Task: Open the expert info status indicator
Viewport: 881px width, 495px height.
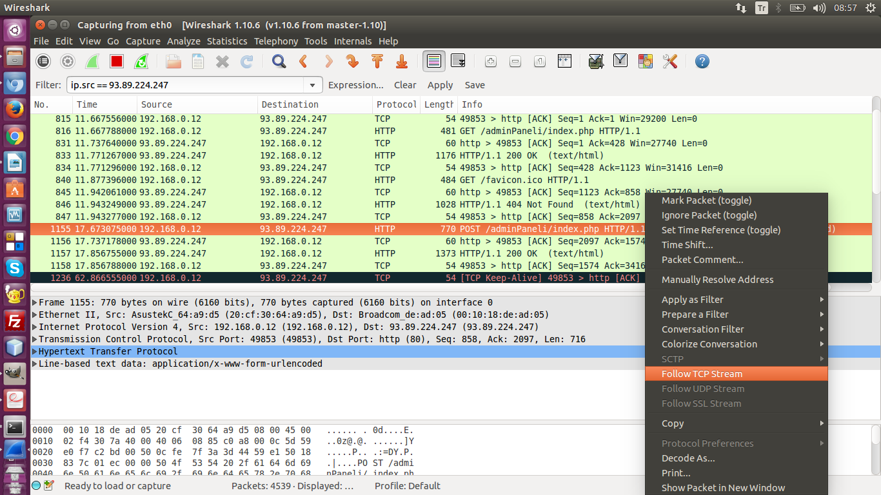Action: [x=36, y=486]
